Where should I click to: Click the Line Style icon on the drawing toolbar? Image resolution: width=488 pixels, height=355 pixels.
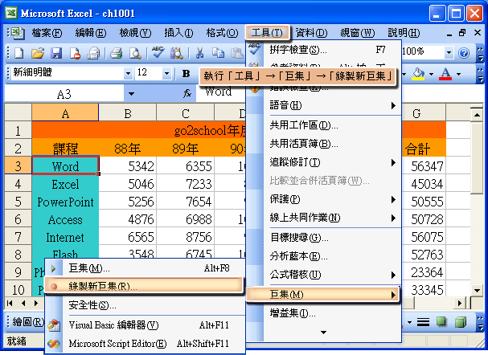click(423, 322)
